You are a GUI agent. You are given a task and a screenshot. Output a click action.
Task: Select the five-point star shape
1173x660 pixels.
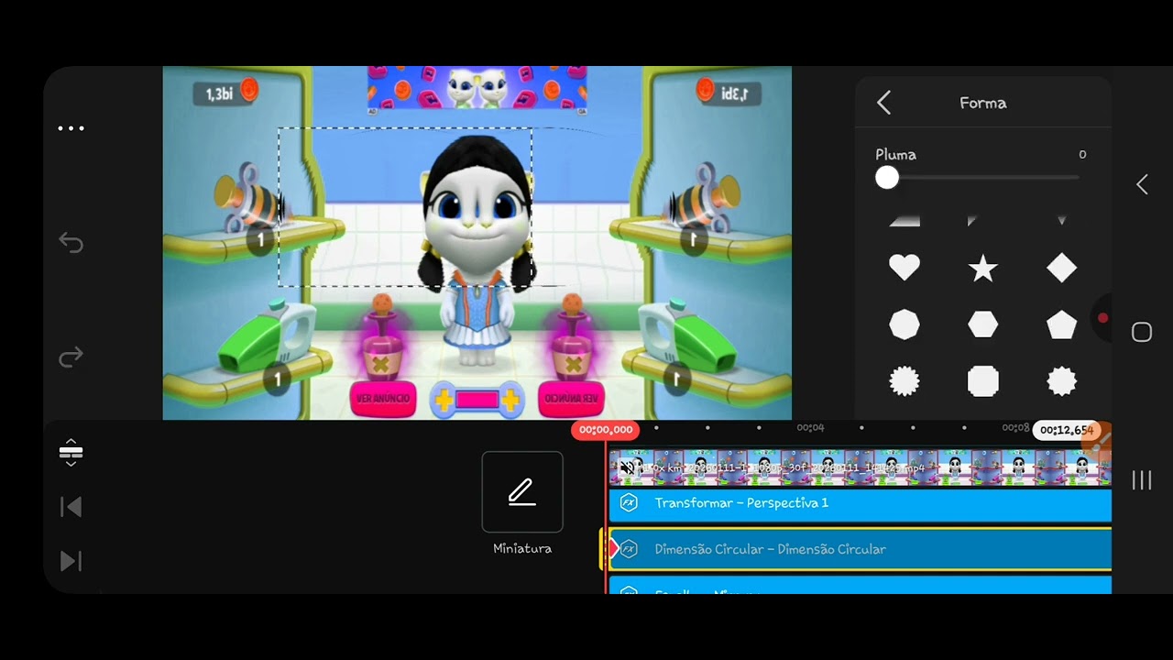pos(983,268)
